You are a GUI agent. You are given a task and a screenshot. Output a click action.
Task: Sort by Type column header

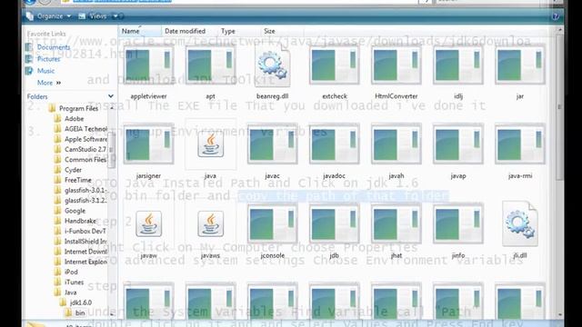(x=228, y=31)
